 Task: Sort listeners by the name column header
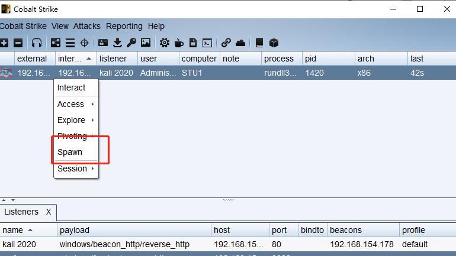(x=28, y=230)
